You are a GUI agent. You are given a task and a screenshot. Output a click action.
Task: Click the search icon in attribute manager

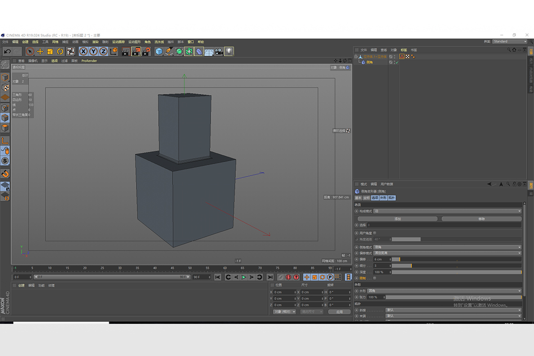pyautogui.click(x=508, y=184)
